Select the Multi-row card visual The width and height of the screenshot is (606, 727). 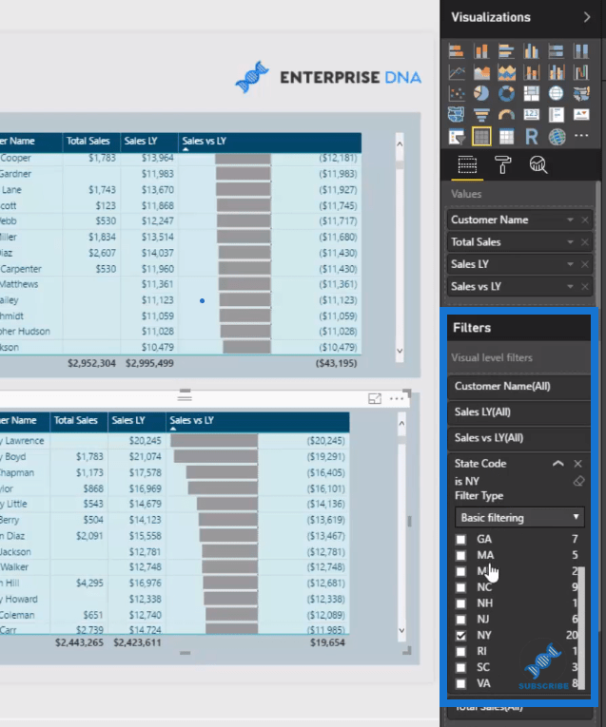pos(556,115)
